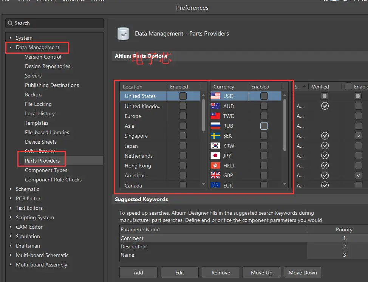Click the AUD Australian flag icon
The height and width of the screenshot is (282, 368).
(215, 106)
